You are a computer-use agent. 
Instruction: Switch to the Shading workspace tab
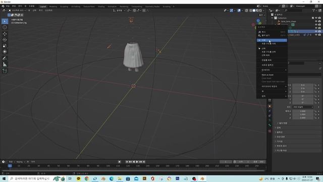pos(101,7)
